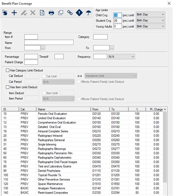Click the chain link icon
The width and height of the screenshot is (173, 196).
(70, 13)
